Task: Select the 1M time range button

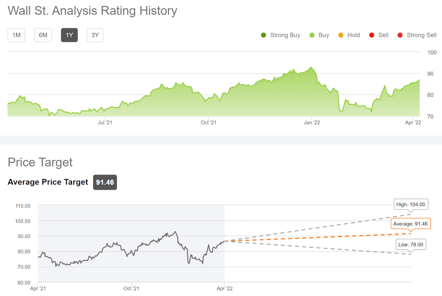Action: tap(16, 35)
